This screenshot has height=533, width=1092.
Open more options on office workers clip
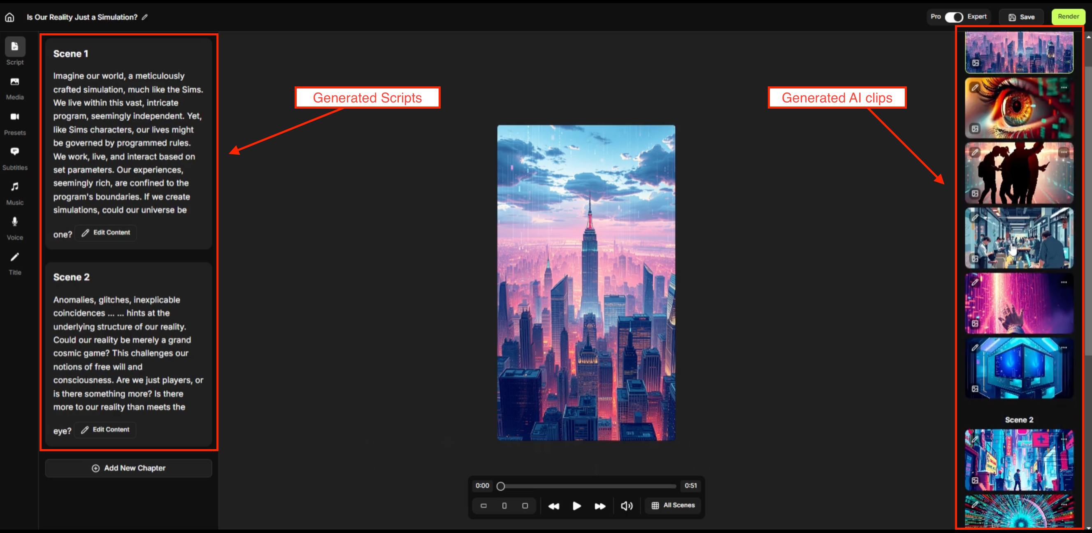(1064, 217)
